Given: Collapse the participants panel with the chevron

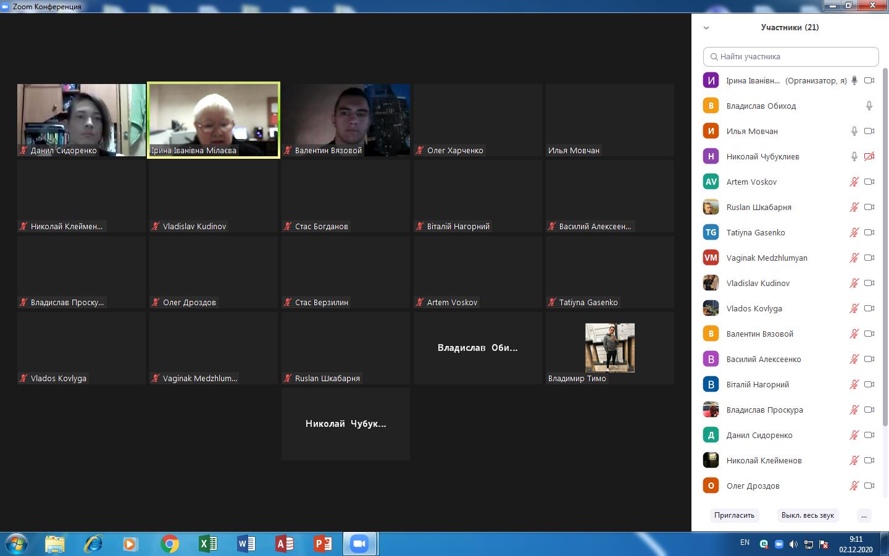Looking at the screenshot, I should tap(706, 28).
